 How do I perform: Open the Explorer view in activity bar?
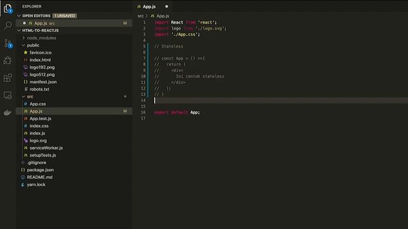tap(8, 9)
